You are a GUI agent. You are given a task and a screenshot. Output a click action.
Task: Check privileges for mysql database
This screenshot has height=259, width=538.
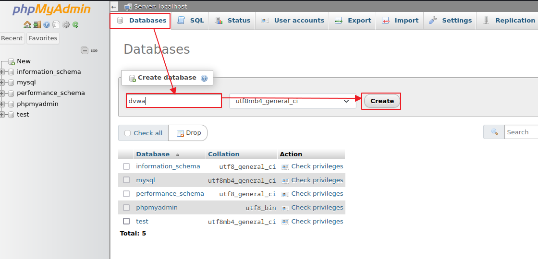[312, 180]
